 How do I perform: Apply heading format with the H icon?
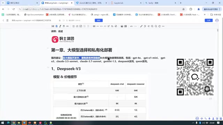[x=53, y=26]
